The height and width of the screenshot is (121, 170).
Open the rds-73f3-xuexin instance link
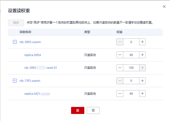[x=30, y=81]
